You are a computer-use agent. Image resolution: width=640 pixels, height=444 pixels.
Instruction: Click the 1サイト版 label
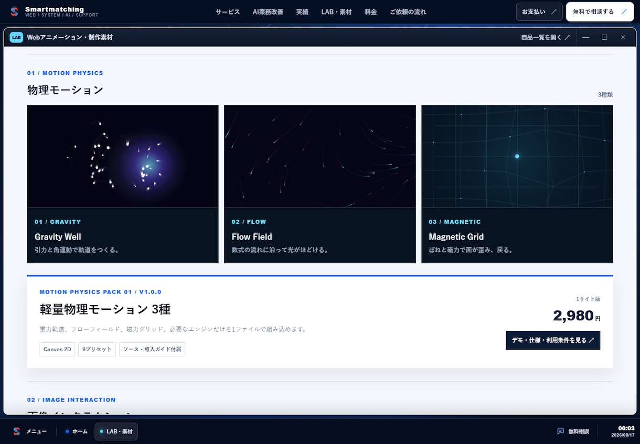click(588, 299)
